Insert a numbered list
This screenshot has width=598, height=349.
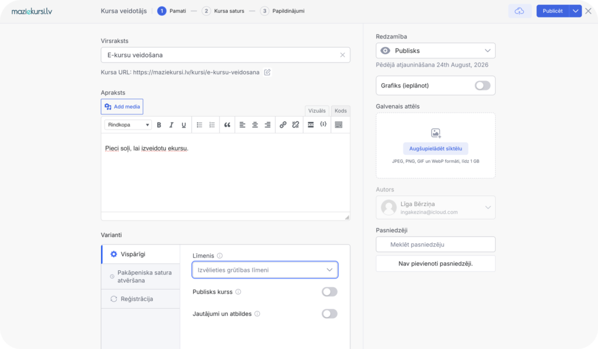point(212,125)
